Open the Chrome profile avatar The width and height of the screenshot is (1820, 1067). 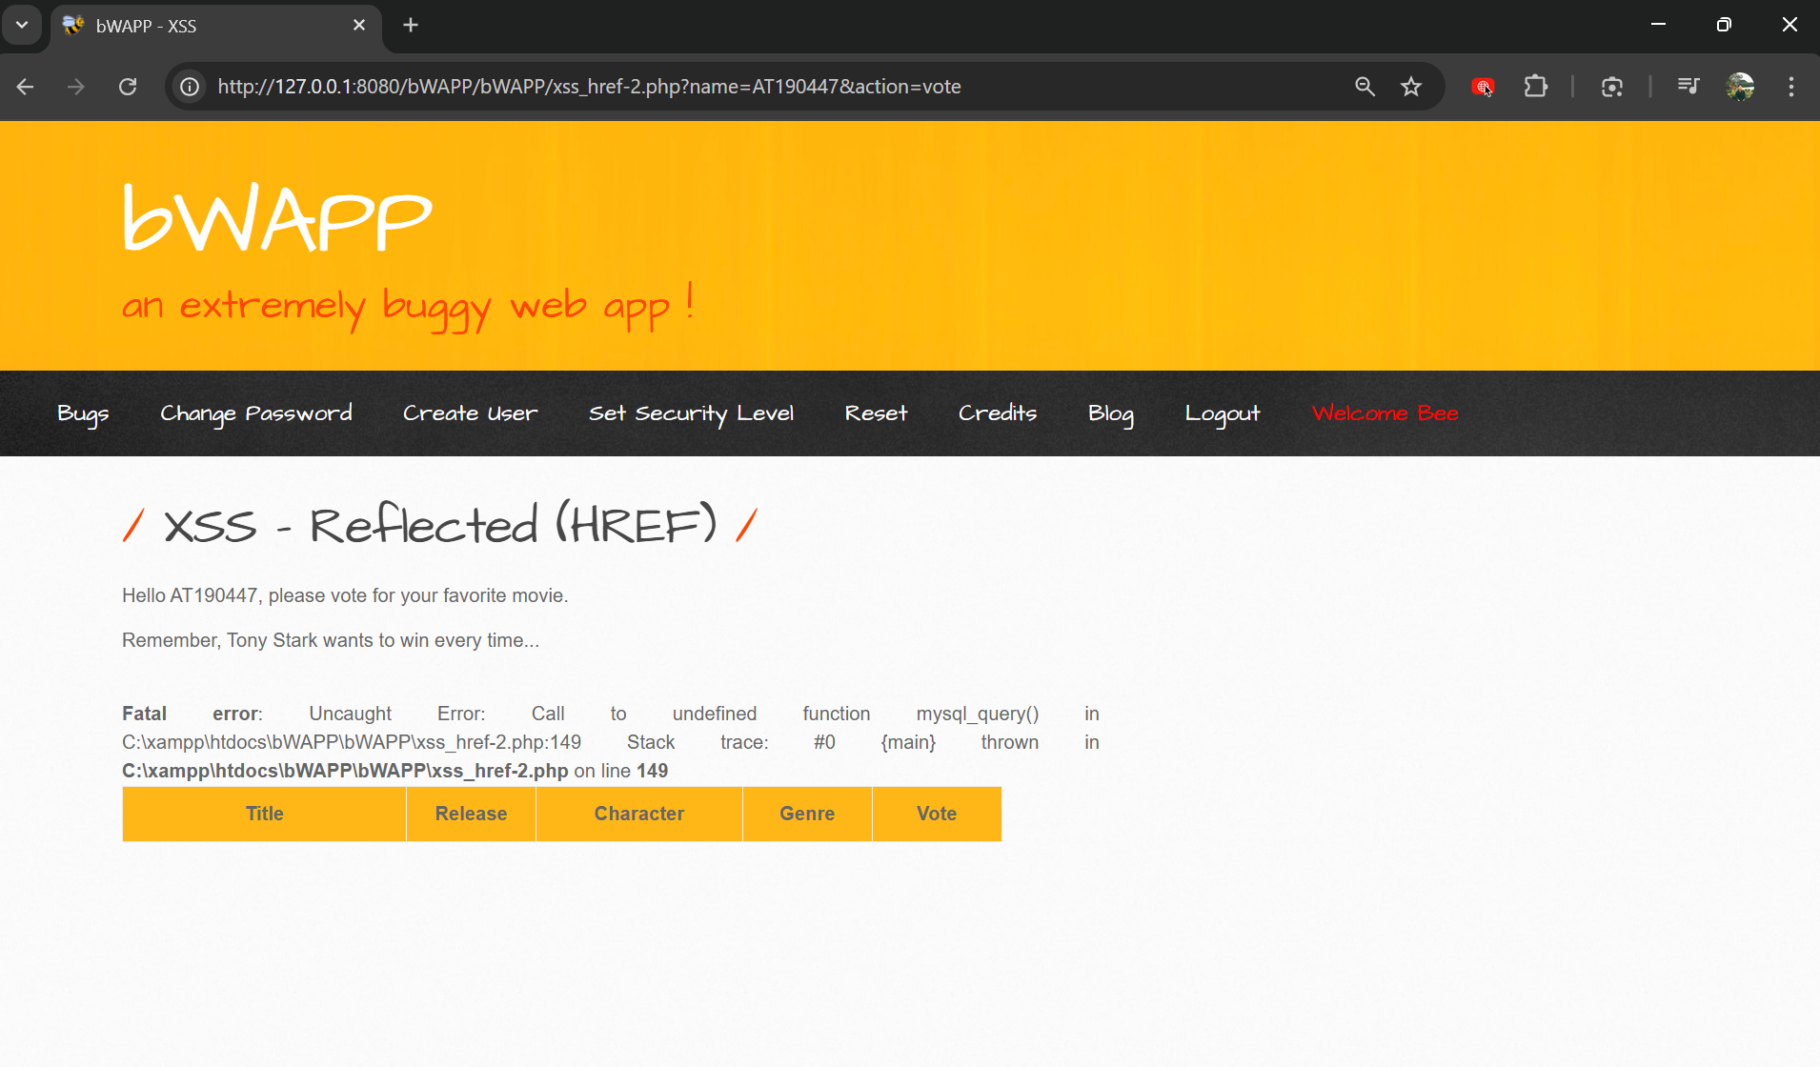click(x=1740, y=87)
